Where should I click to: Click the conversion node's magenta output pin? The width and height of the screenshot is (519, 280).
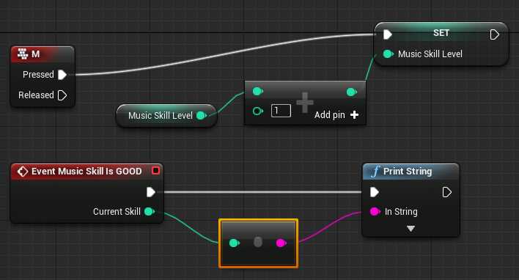coord(281,243)
